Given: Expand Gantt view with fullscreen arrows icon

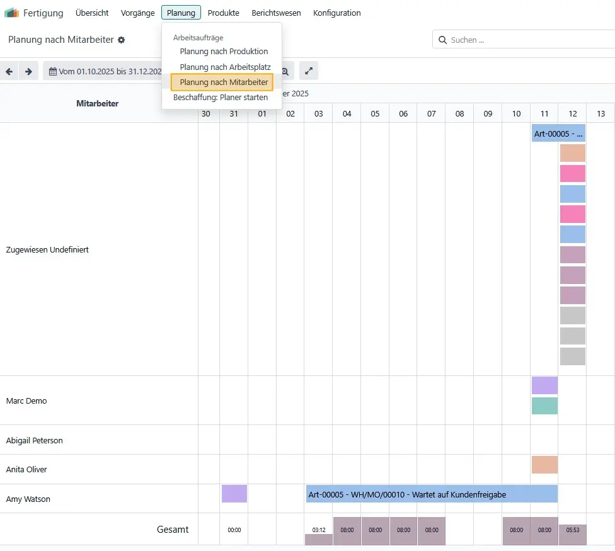Looking at the screenshot, I should tap(309, 71).
